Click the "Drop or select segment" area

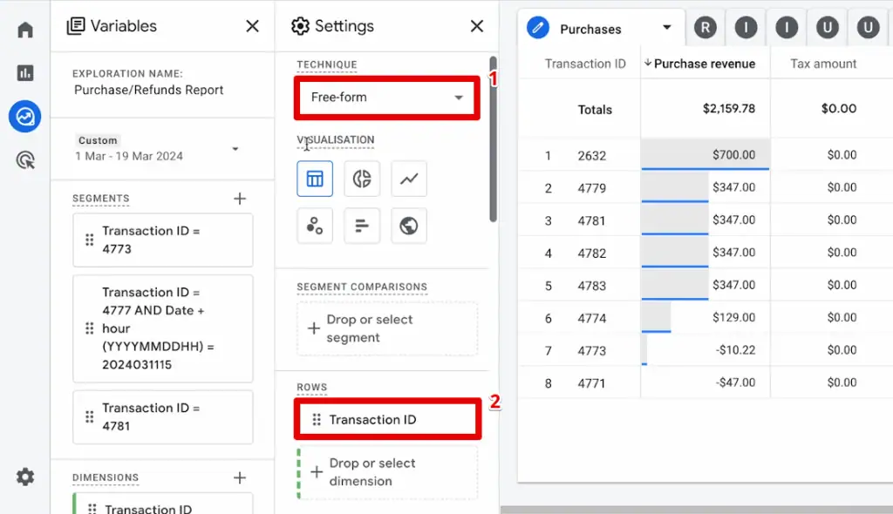386,328
